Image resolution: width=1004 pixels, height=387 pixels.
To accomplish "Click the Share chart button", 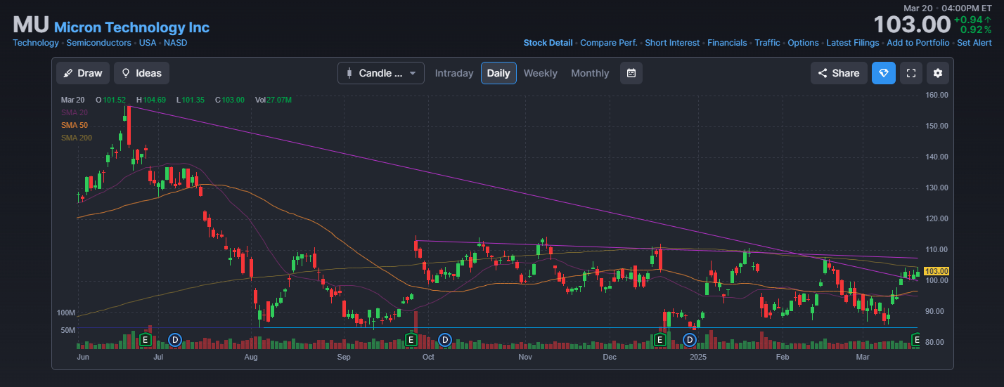I will point(839,73).
